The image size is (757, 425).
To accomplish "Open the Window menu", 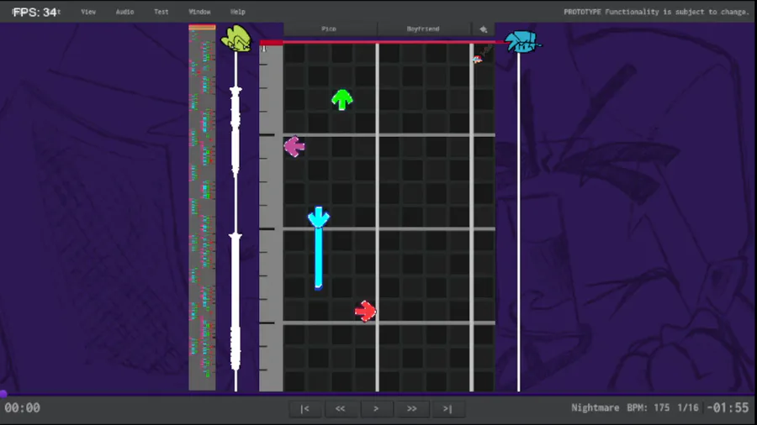I will (199, 12).
